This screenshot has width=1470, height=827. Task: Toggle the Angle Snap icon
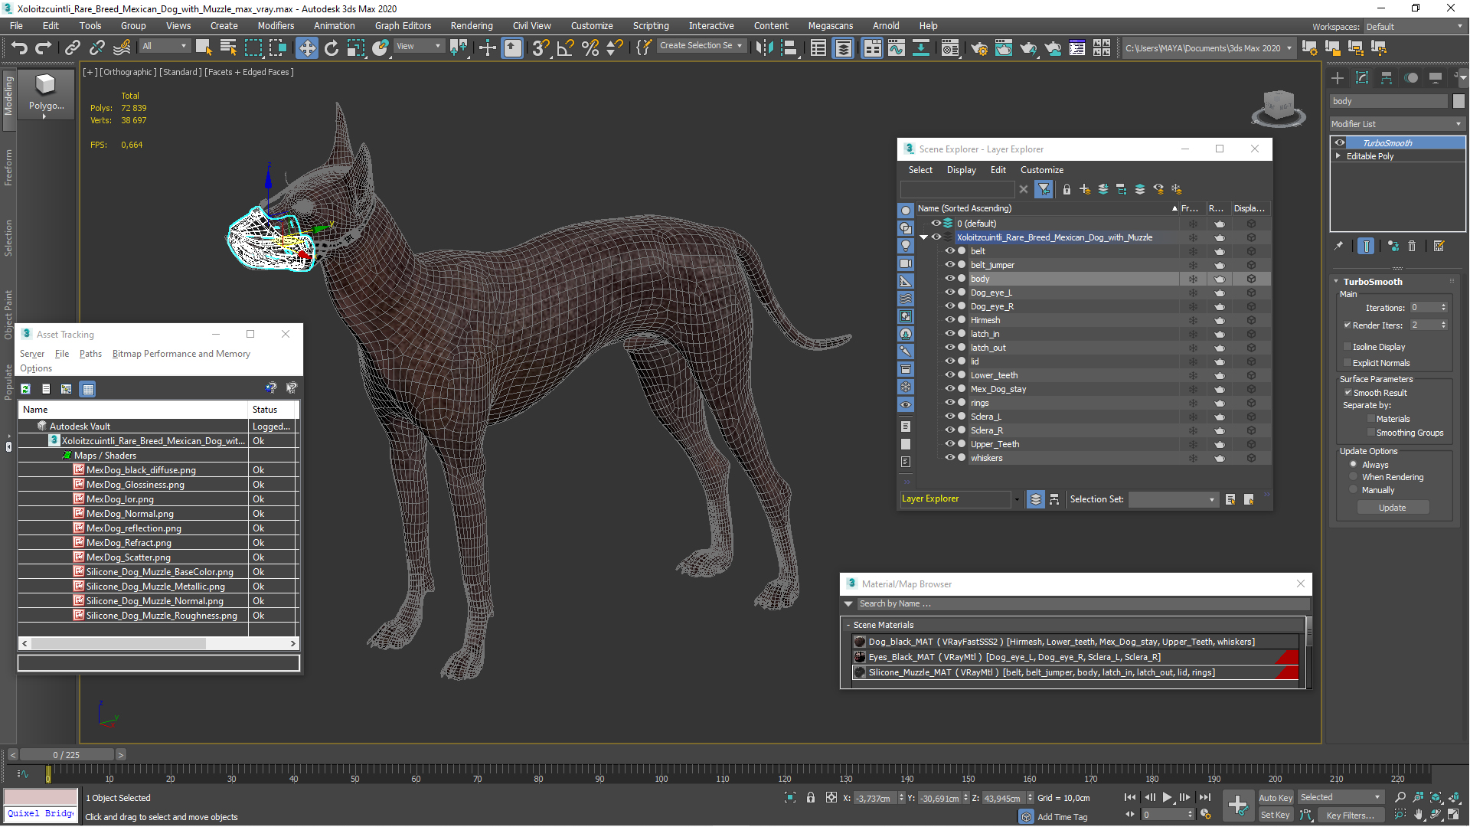[x=565, y=48]
